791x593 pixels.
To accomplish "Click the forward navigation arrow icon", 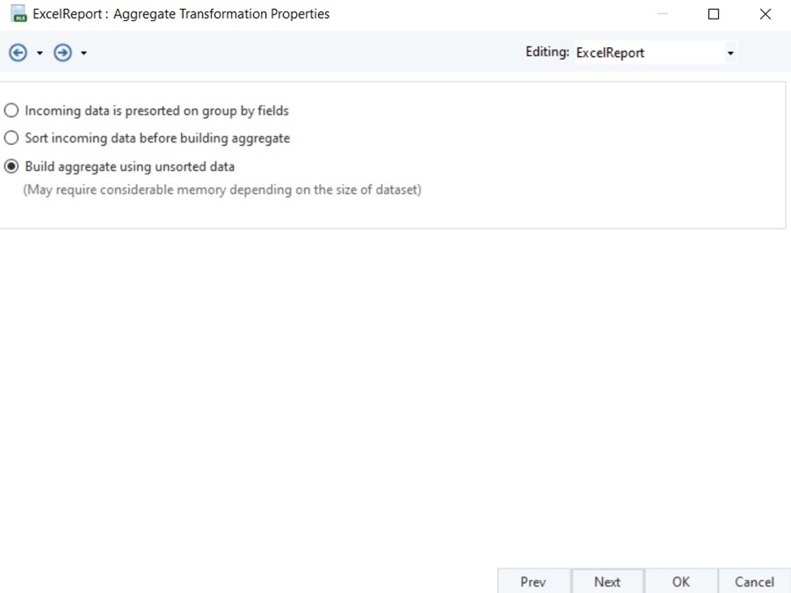I will (x=62, y=53).
